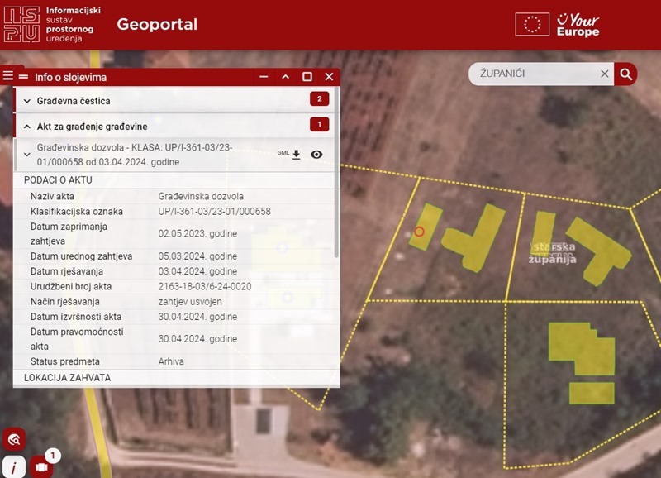Click the ŽUPANIĆI search input field
The width and height of the screenshot is (661, 478).
coord(535,74)
